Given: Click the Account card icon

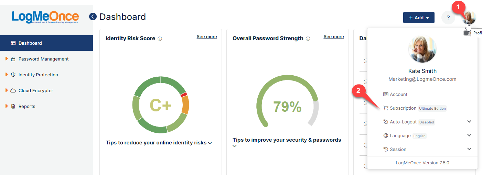Looking at the screenshot, I should (x=386, y=94).
